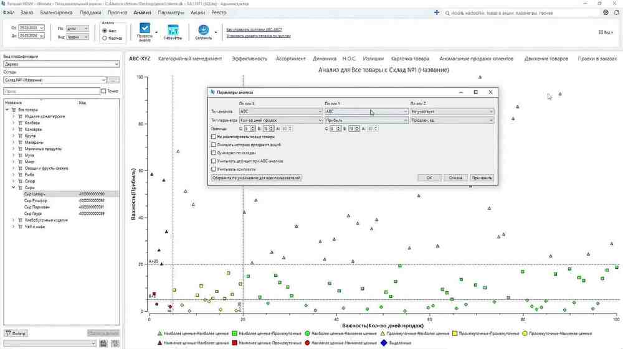
Task: Switch to the Эффективность tab
Action: coord(249,58)
